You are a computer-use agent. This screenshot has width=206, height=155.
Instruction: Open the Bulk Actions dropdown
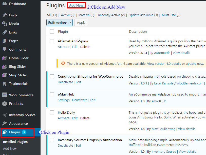point(60,22)
